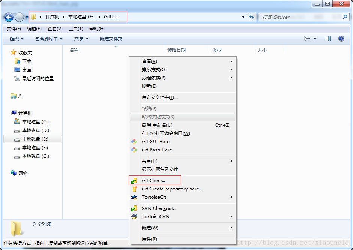
Task: Sort by the 类型 column header
Action: tap(232, 50)
